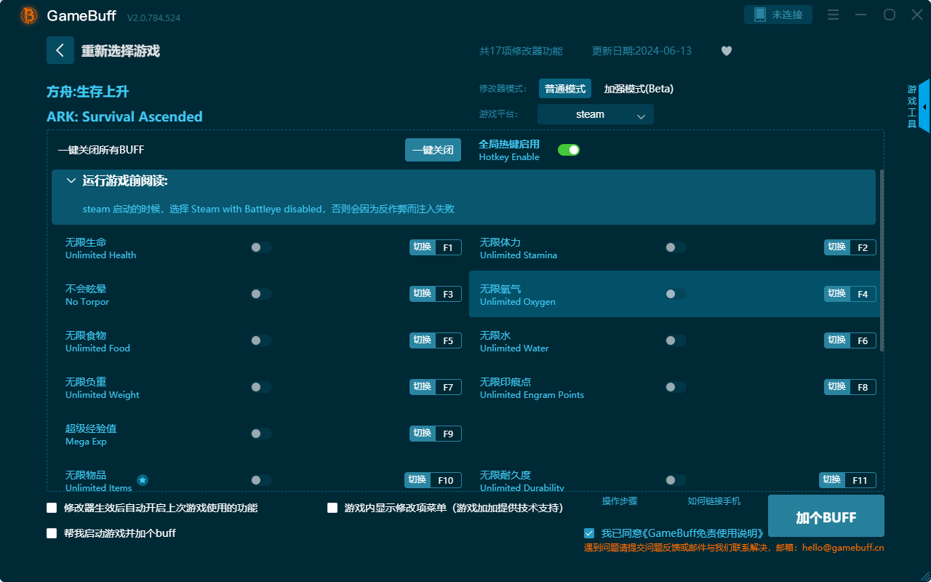
Task: Switch on the Unlimited Durability toggle
Action: (x=676, y=480)
